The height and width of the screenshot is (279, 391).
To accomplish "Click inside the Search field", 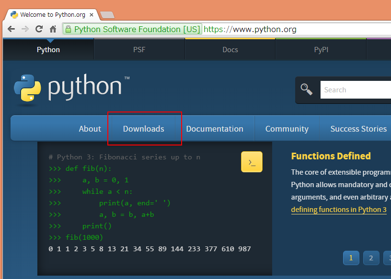I will pos(356,89).
